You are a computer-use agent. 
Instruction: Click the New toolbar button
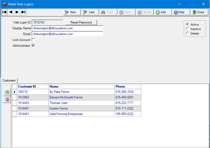pyautogui.click(x=70, y=12)
